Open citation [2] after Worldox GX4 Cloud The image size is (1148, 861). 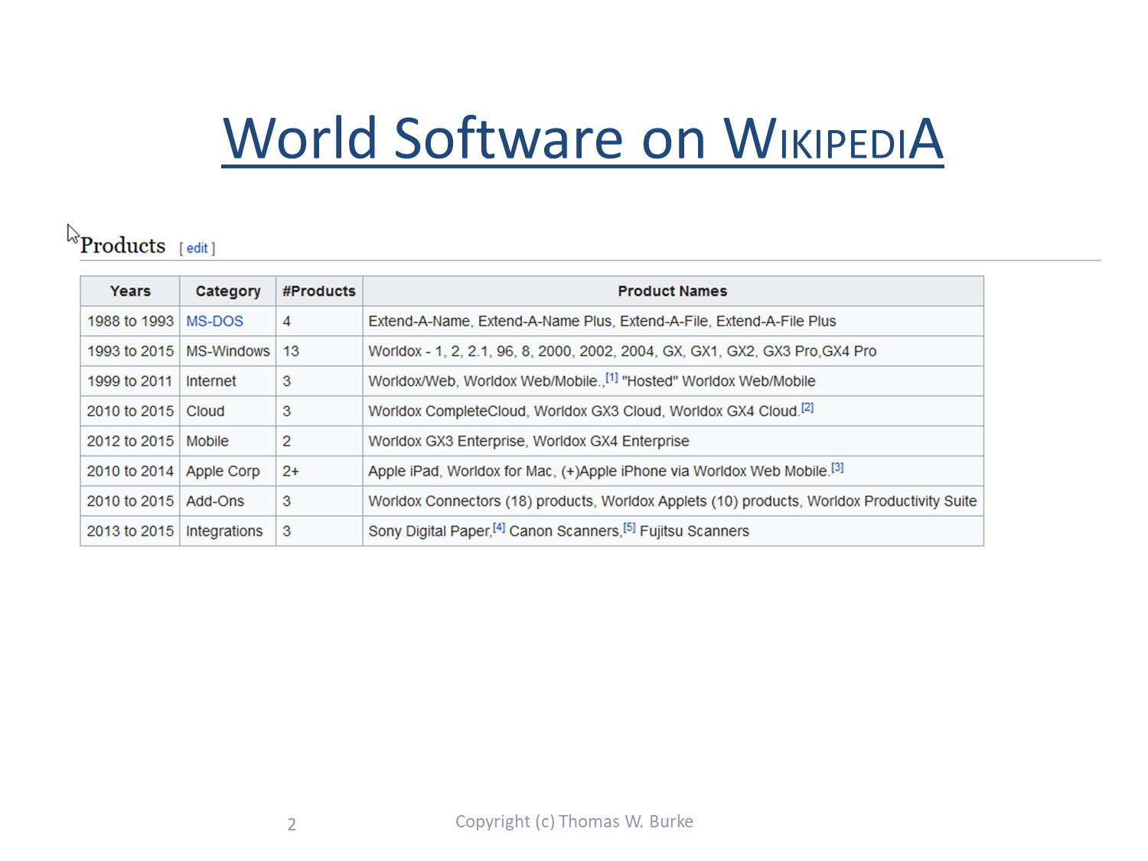point(807,407)
